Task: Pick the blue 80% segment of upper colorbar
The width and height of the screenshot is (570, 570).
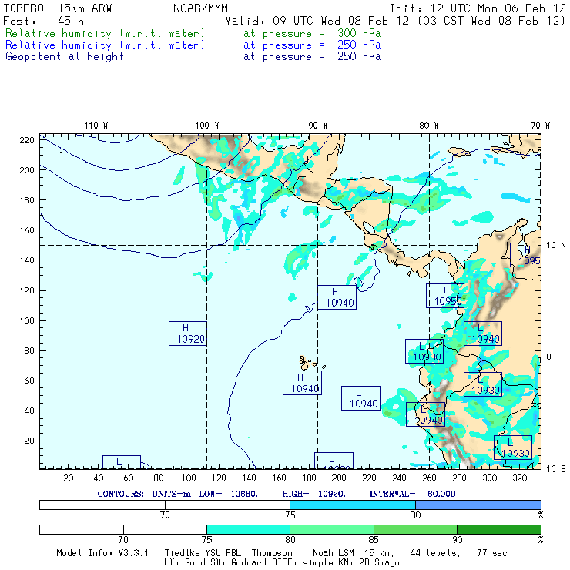Action: pos(478,504)
